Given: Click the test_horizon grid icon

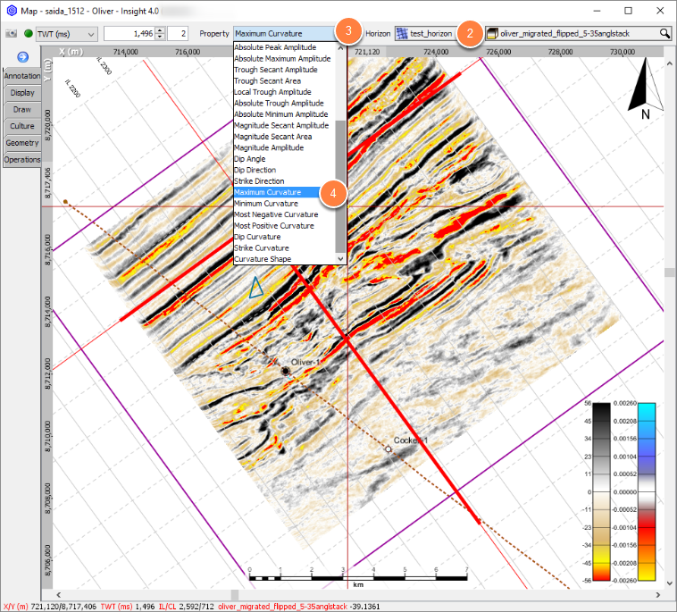Looking at the screenshot, I should click(402, 33).
